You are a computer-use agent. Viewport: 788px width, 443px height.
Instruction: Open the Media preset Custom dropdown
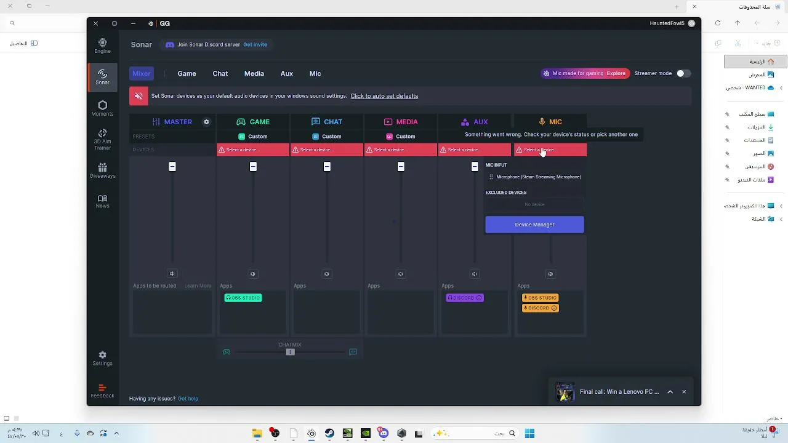(401, 137)
